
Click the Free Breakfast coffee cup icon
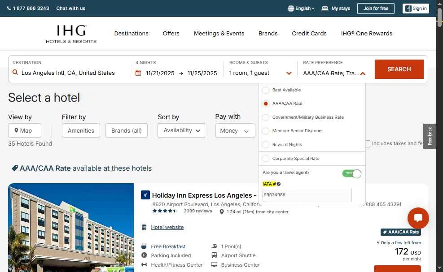tap(144, 246)
